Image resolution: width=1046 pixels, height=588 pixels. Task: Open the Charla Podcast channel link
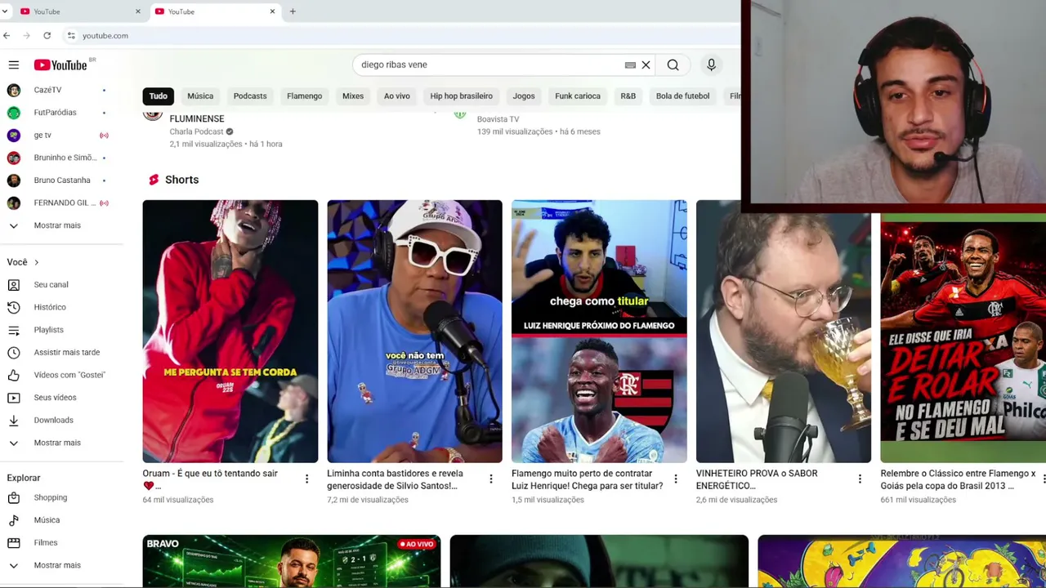pyautogui.click(x=196, y=131)
